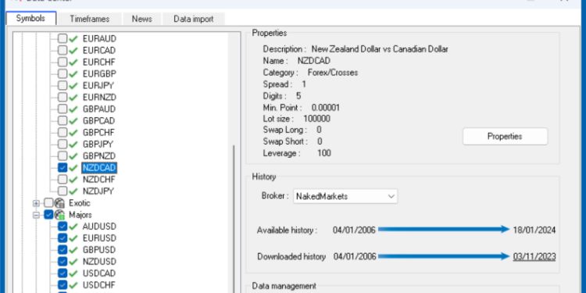The image size is (586, 293).
Task: Switch to the Timeframes tab
Action: click(x=90, y=19)
